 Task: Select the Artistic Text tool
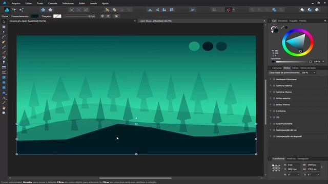[4, 98]
